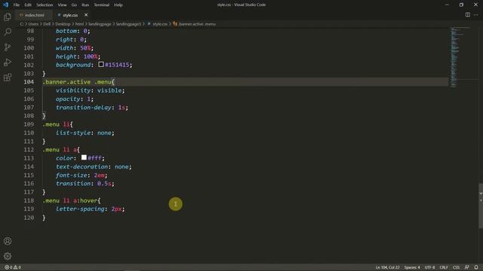This screenshot has width=483, height=271.
Task: Click the UTF-8 encoding status item
Action: [x=429, y=267]
